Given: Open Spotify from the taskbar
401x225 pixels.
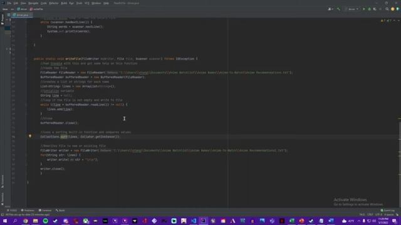Looking at the screenshot, I should click(46, 221).
